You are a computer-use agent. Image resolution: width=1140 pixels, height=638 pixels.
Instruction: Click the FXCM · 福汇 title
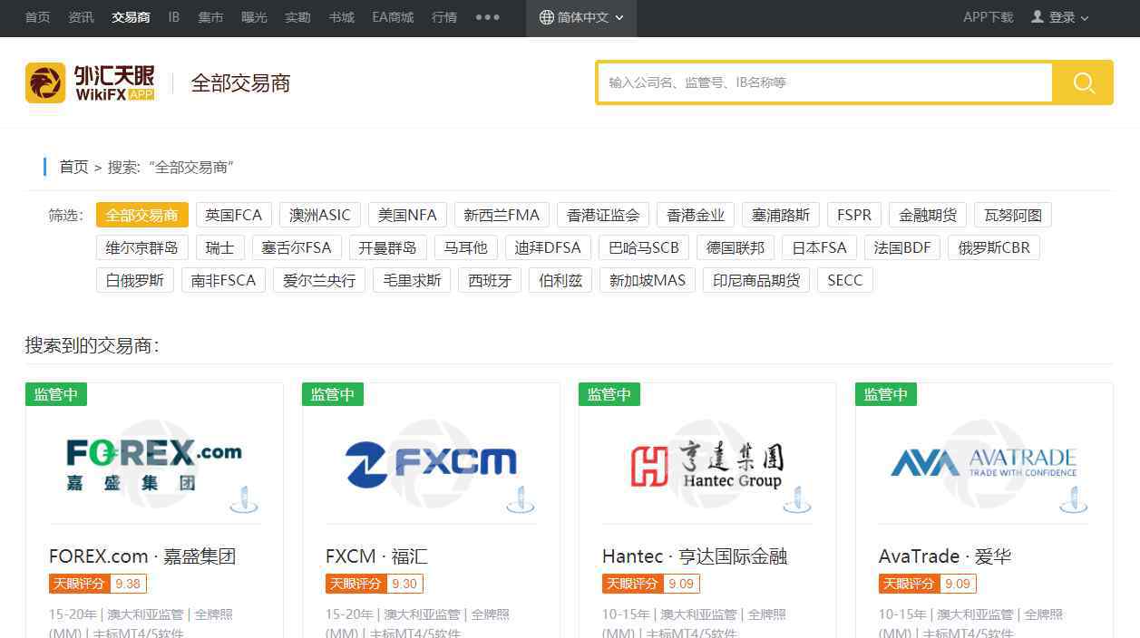(376, 556)
